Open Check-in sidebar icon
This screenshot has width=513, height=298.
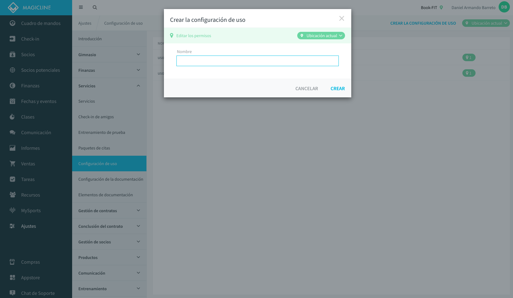point(12,39)
